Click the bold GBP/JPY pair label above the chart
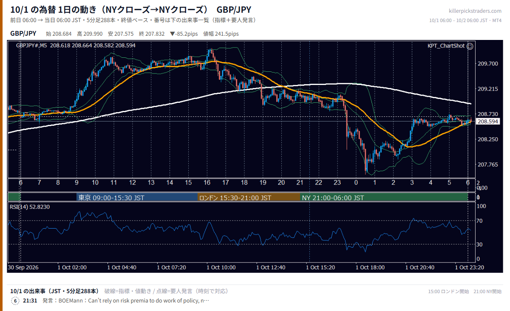510x311 pixels. pyautogui.click(x=23, y=34)
